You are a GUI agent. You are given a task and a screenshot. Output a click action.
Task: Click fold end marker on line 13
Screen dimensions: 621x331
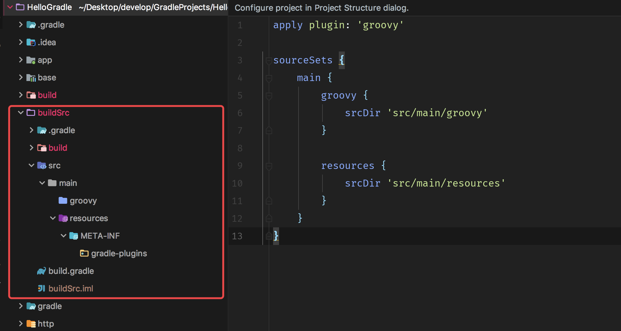click(269, 236)
